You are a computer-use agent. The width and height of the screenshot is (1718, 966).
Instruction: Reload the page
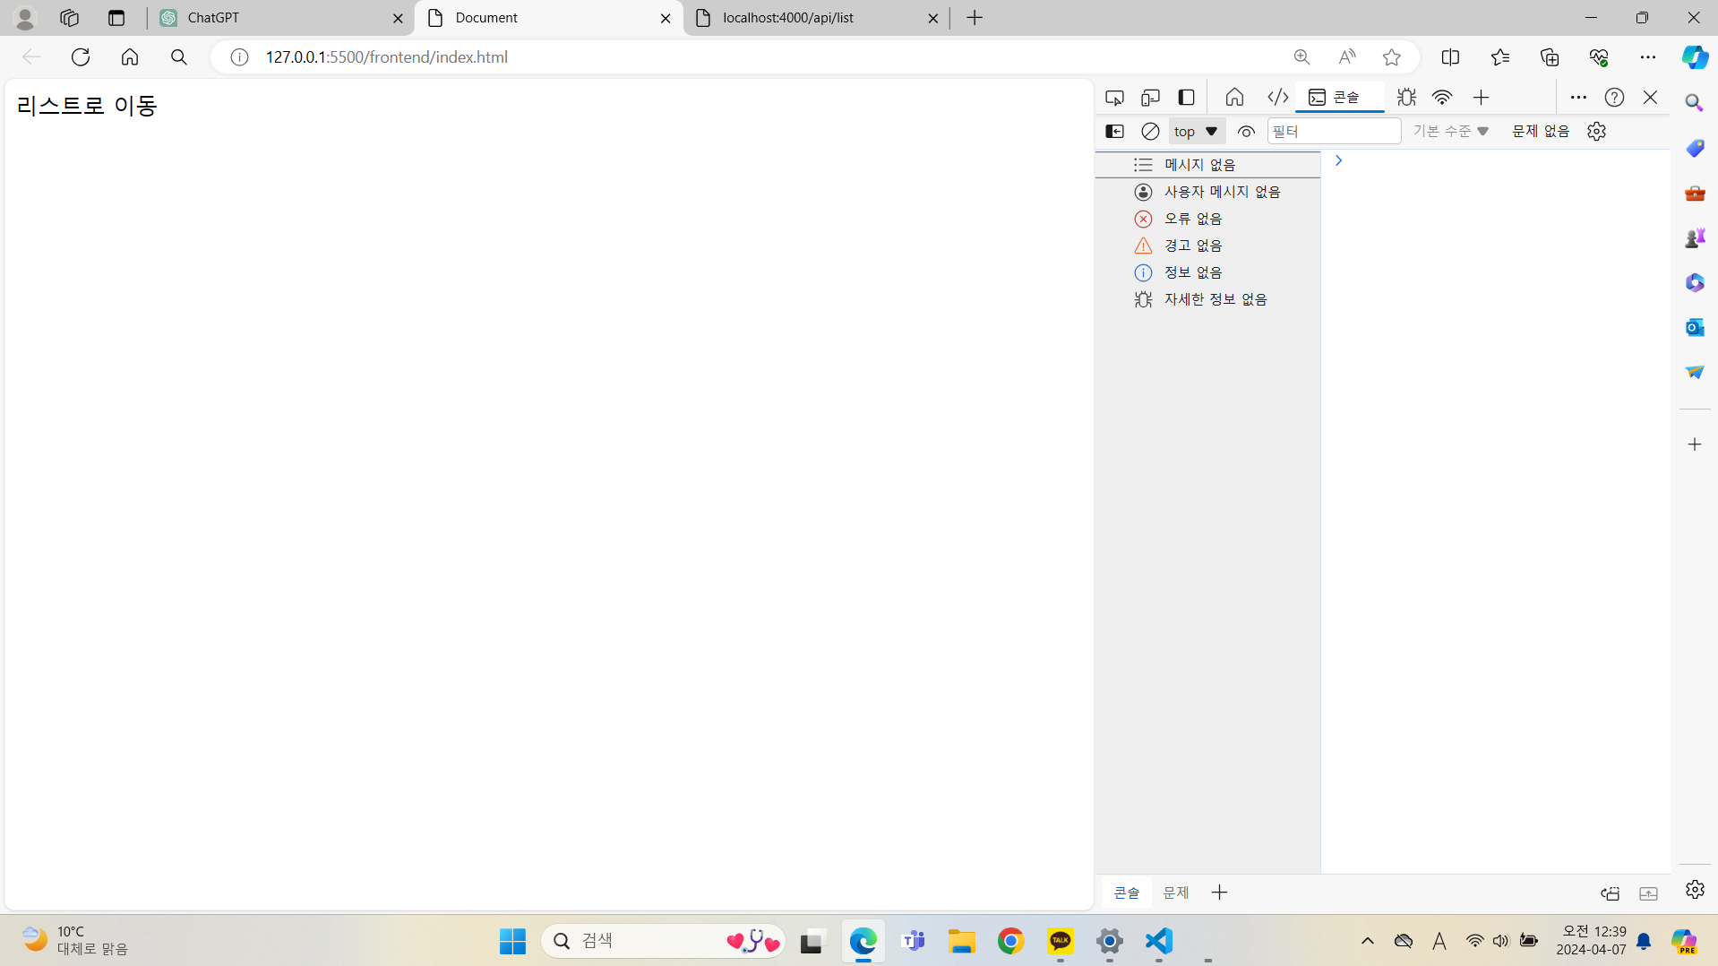click(x=81, y=57)
